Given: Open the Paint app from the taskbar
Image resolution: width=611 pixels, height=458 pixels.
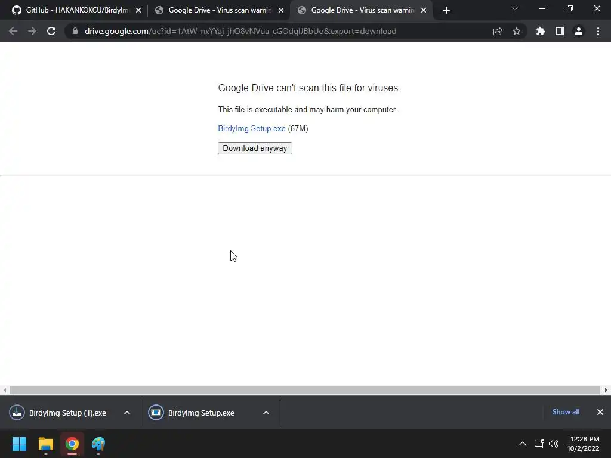Looking at the screenshot, I should click(98, 444).
